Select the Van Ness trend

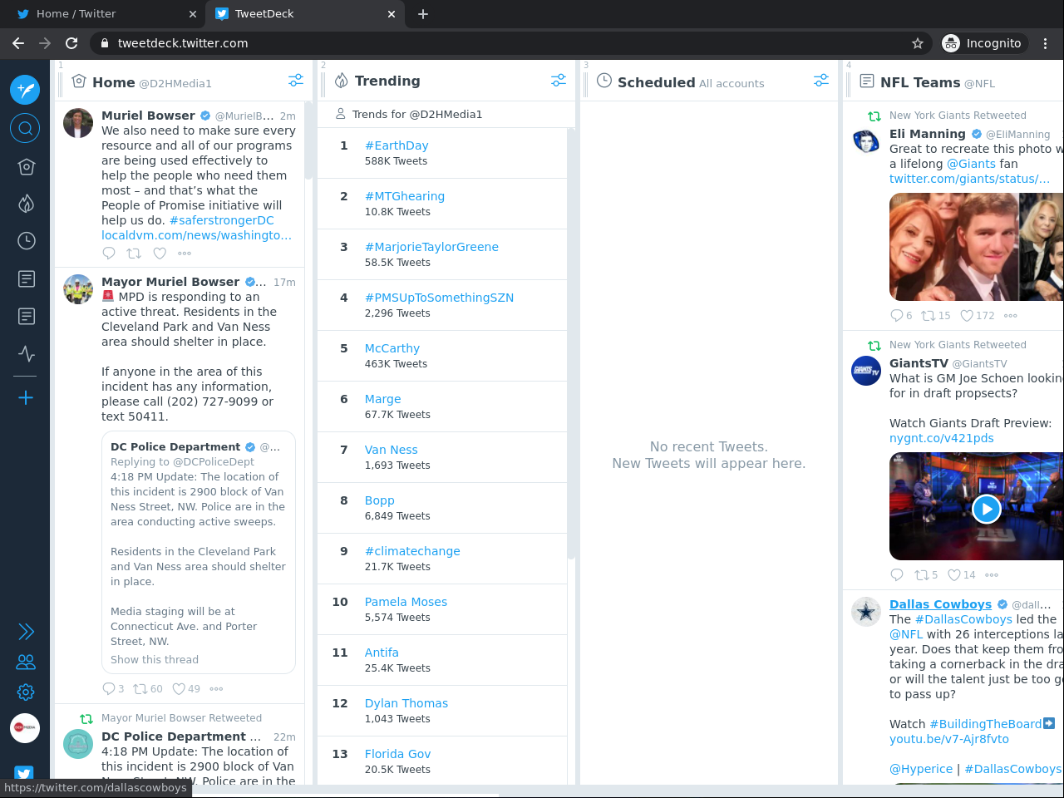(x=392, y=450)
